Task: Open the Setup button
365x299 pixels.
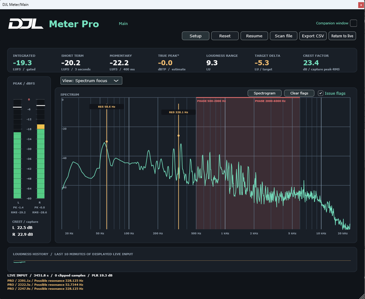Action: [x=195, y=36]
